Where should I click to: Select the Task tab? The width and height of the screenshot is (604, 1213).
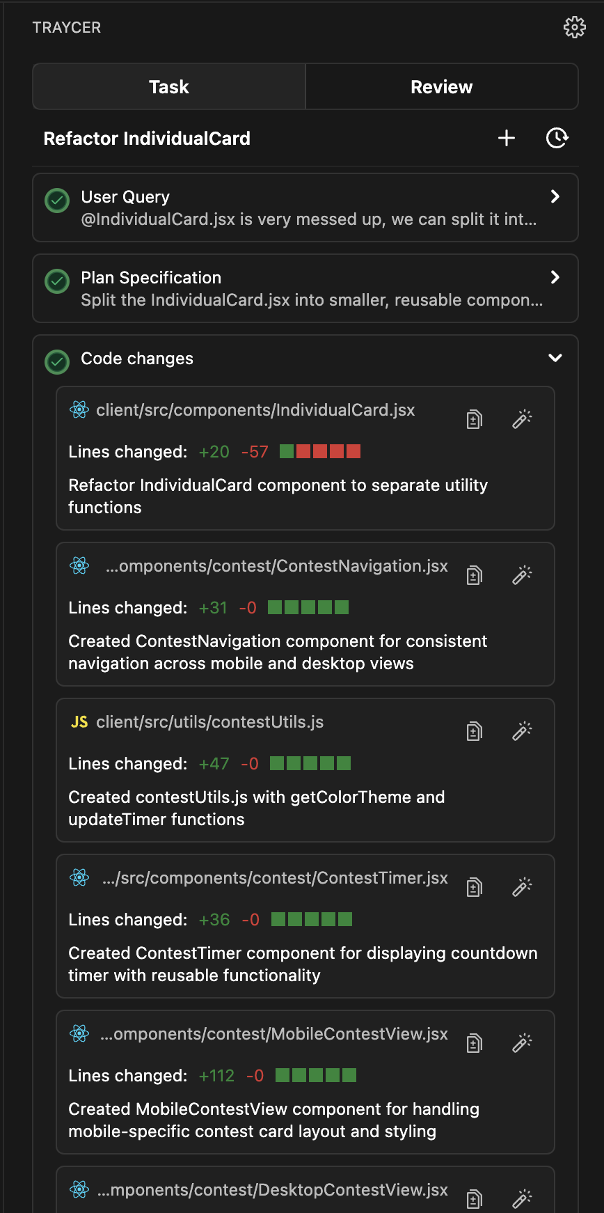[169, 87]
